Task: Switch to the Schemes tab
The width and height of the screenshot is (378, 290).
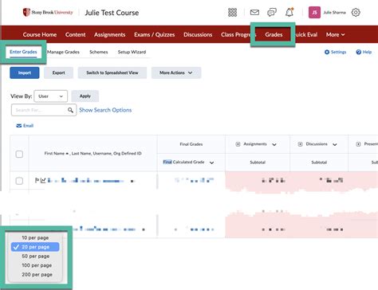Action: (x=99, y=52)
